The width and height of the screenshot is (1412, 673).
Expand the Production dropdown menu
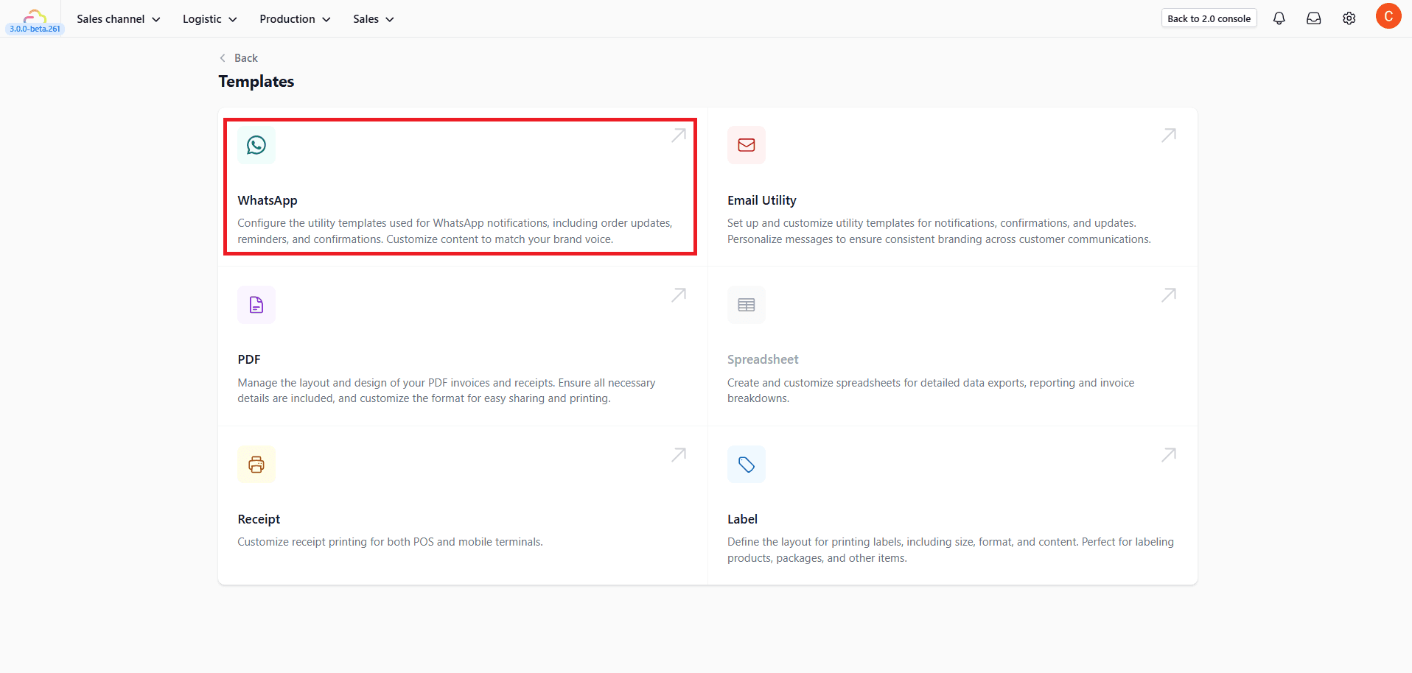[x=295, y=19]
